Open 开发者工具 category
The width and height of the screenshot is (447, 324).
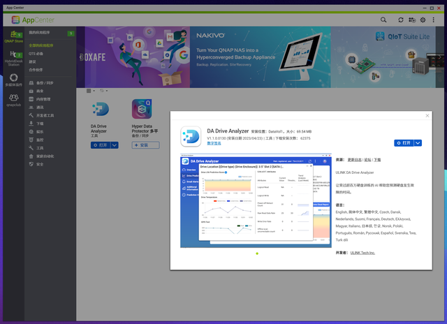41,115
